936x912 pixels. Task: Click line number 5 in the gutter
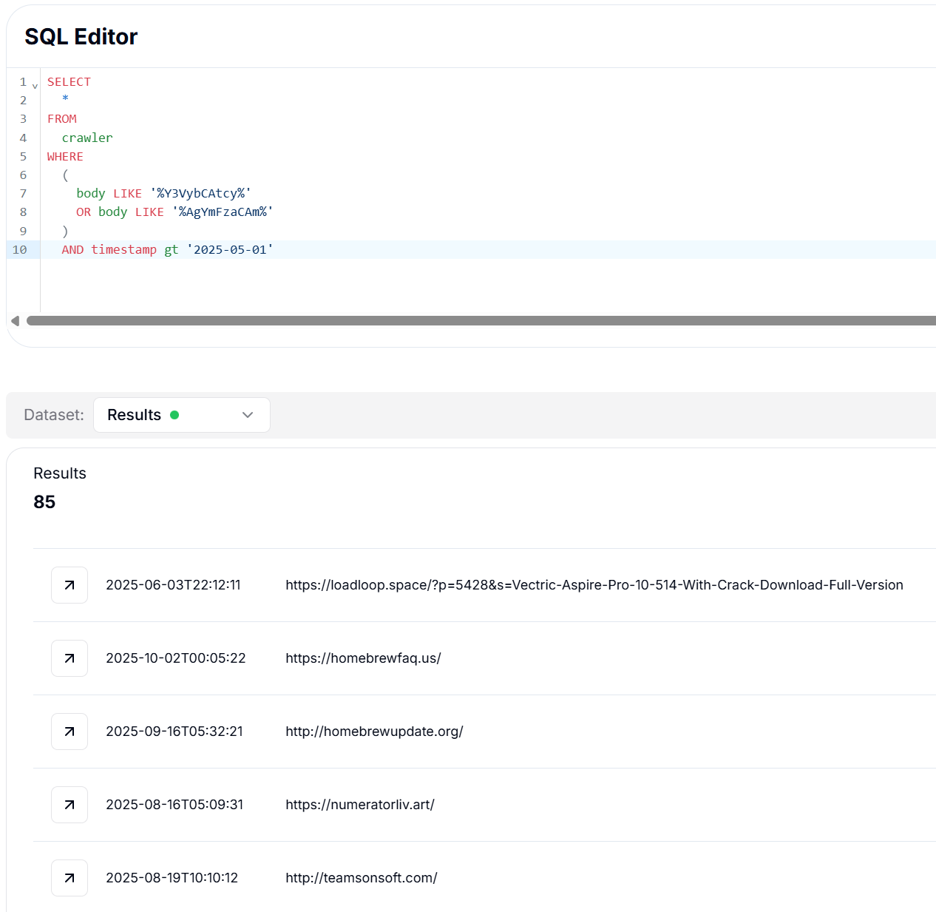[x=23, y=157]
